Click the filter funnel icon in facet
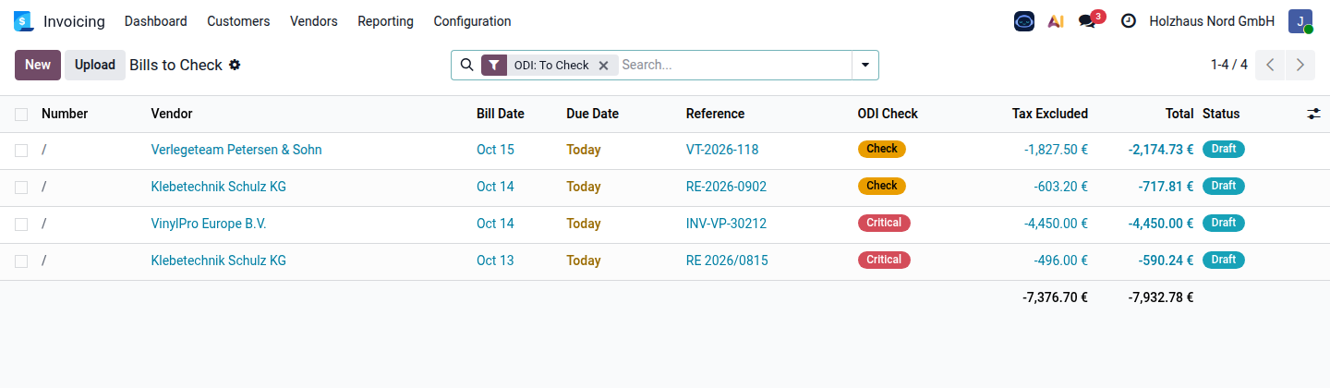The height and width of the screenshot is (388, 1330). pyautogui.click(x=495, y=65)
